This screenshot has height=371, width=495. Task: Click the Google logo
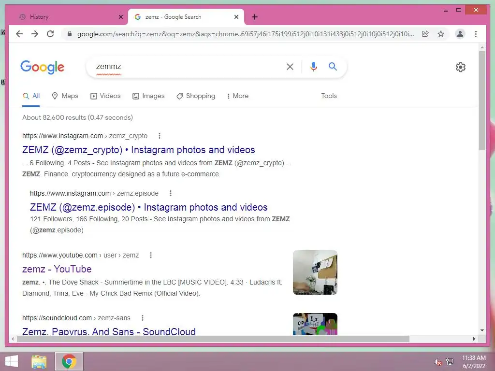pyautogui.click(x=43, y=67)
